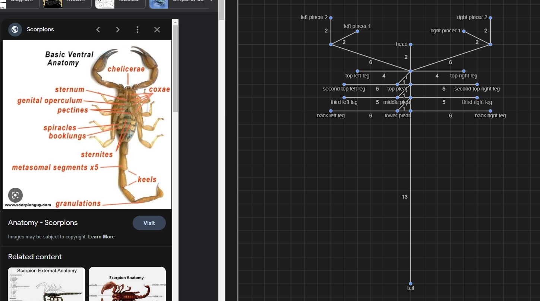Click the 'lower pleat' label

[x=397, y=115]
